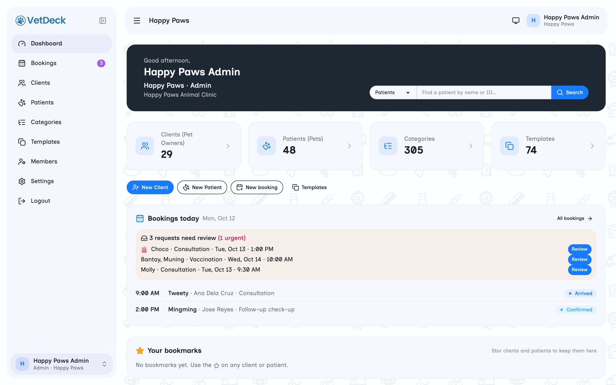Click the urgent siren icon beside Choco
Viewport: 616px width, 385px height.
click(144, 249)
